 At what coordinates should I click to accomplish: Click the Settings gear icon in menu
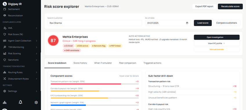click(5, 91)
